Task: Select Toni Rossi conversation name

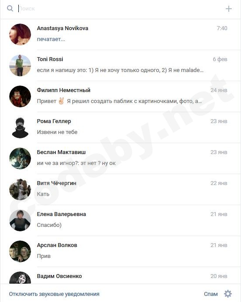Action: [x=50, y=59]
